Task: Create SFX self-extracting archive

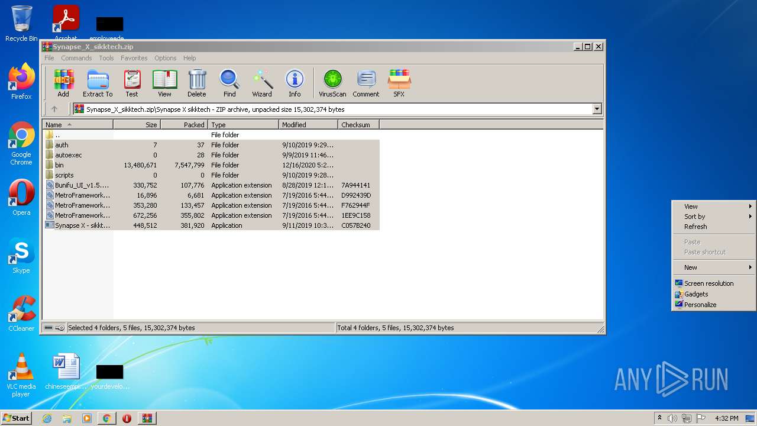Action: 399,83
